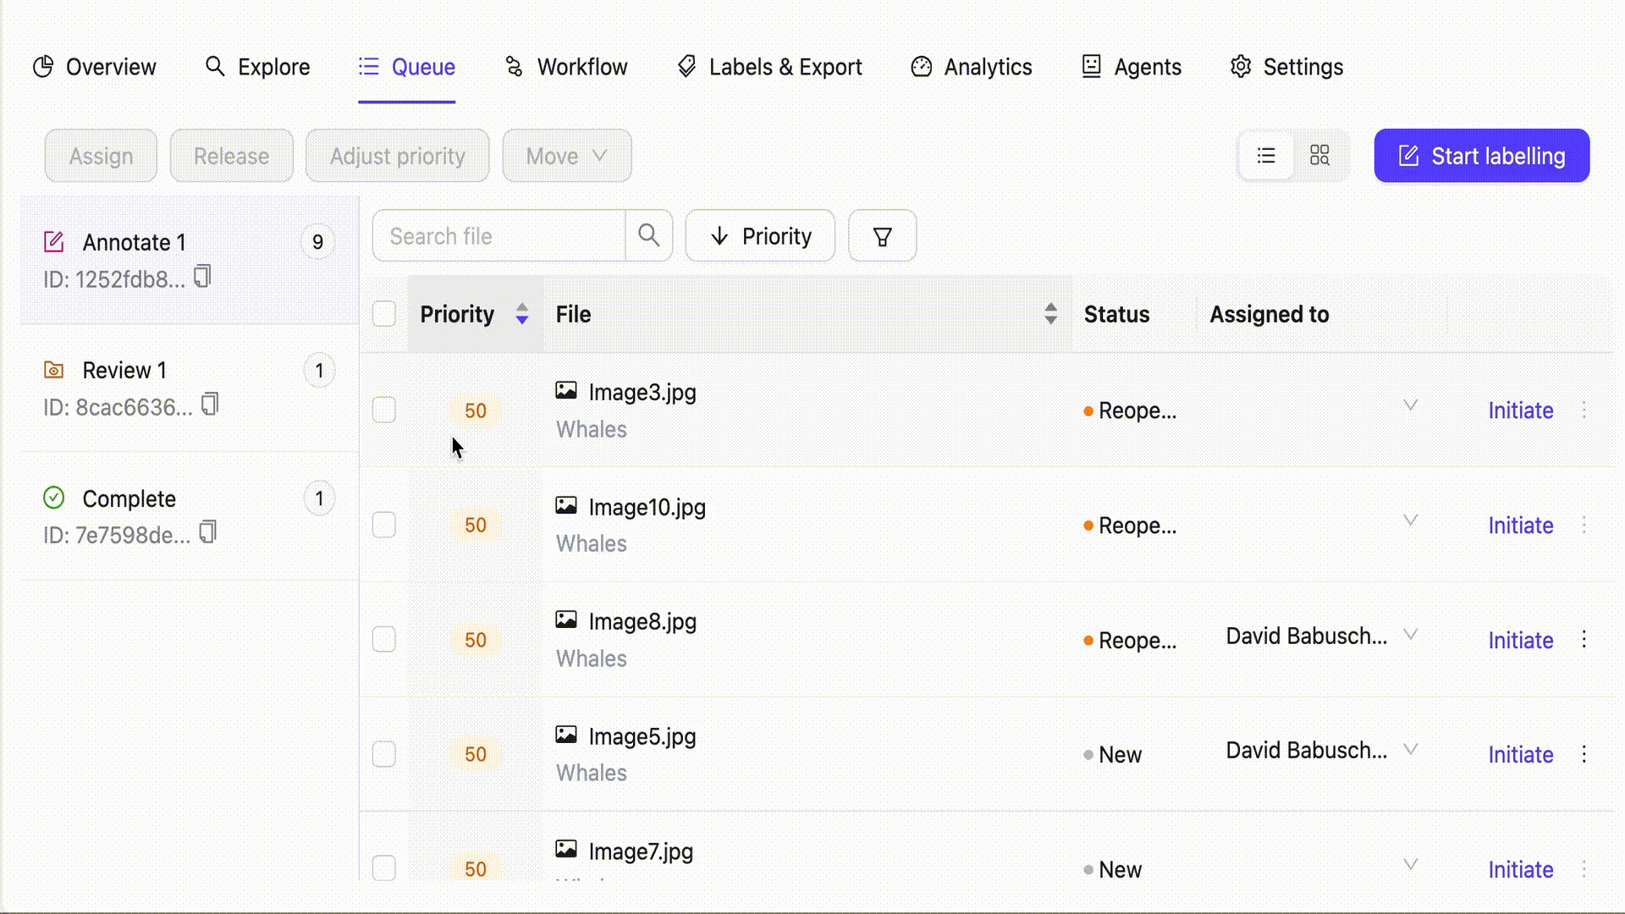This screenshot has height=914, width=1625.
Task: Open assignee dropdown for Image10.jpg
Action: 1410,520
